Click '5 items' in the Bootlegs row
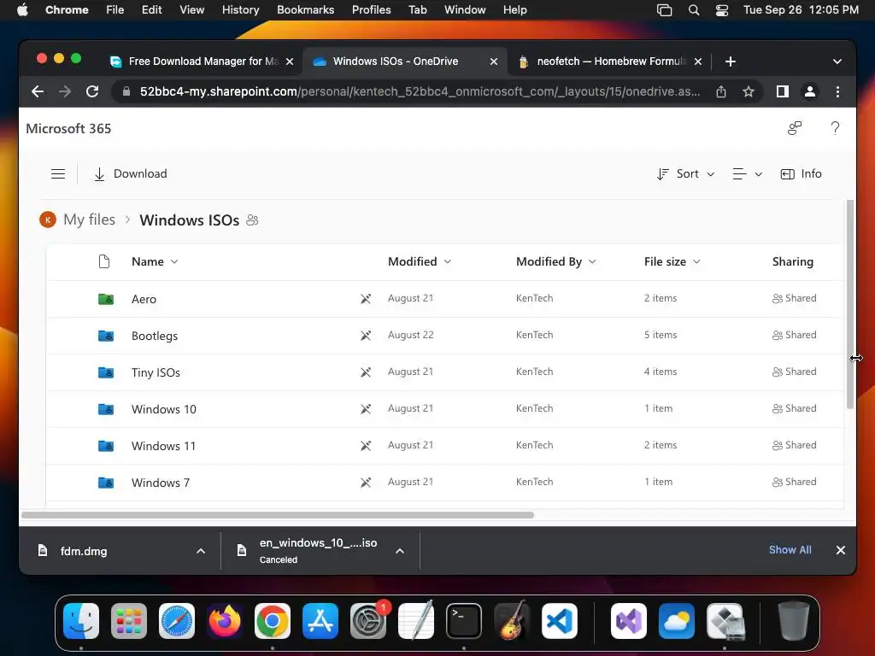This screenshot has height=656, width=875. tap(661, 335)
